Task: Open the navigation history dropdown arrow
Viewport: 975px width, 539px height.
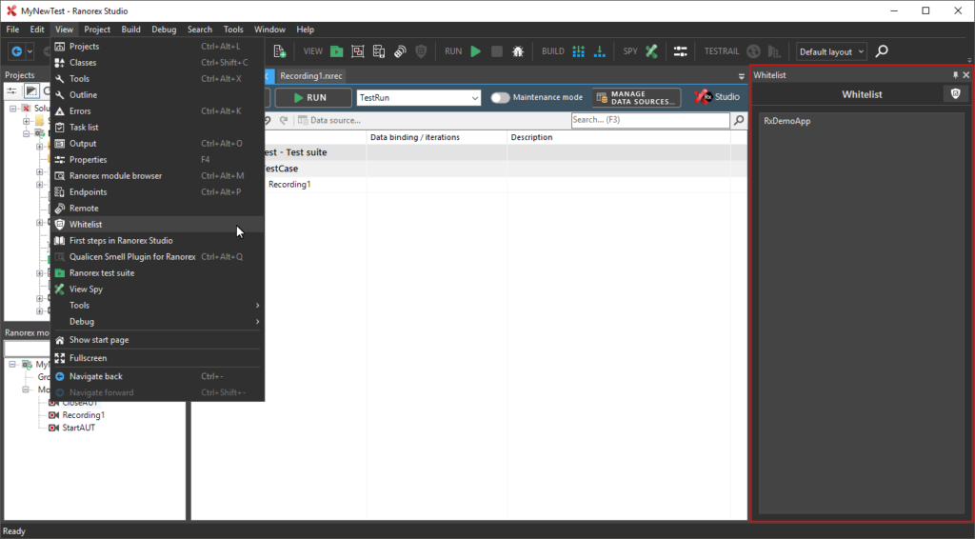Action: (30, 51)
